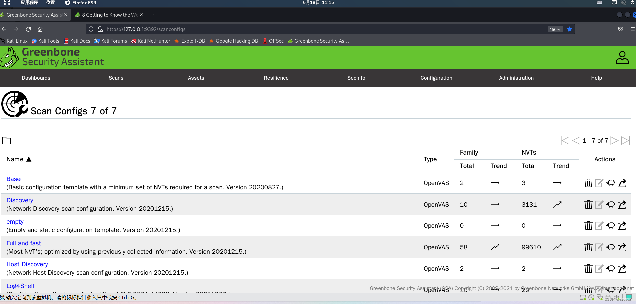Edit the Host Discovery scan config
636x304 pixels.
coord(599,268)
